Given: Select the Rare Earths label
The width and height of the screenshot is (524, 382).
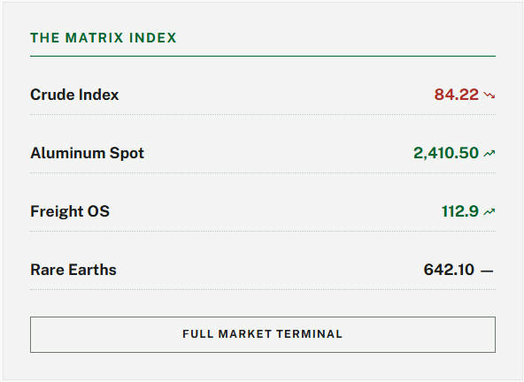Looking at the screenshot, I should pos(73,270).
